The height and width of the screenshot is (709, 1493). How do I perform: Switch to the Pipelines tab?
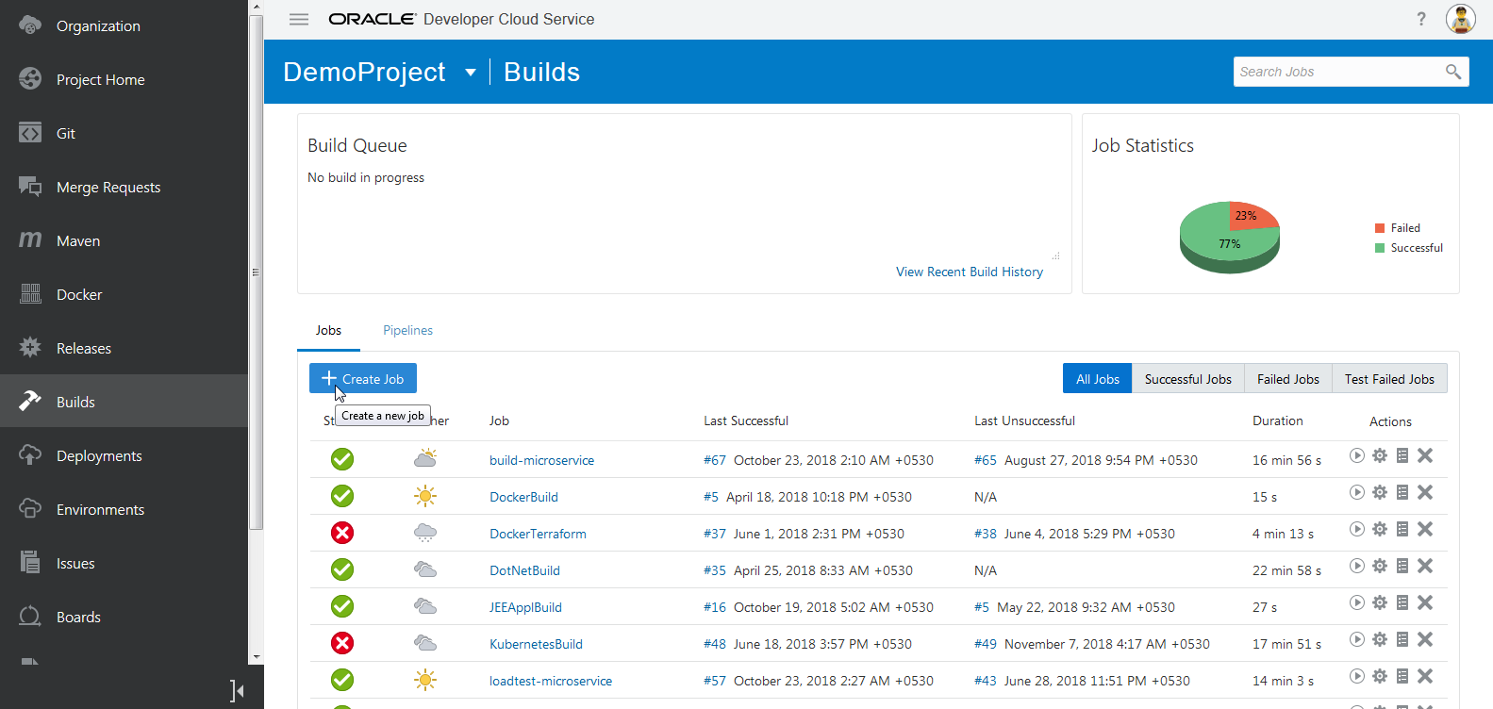(407, 330)
